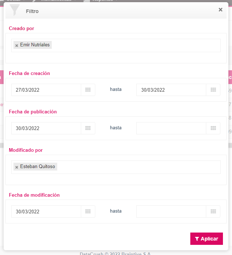
Task: Open calendar for creation start date
Action: (x=88, y=90)
